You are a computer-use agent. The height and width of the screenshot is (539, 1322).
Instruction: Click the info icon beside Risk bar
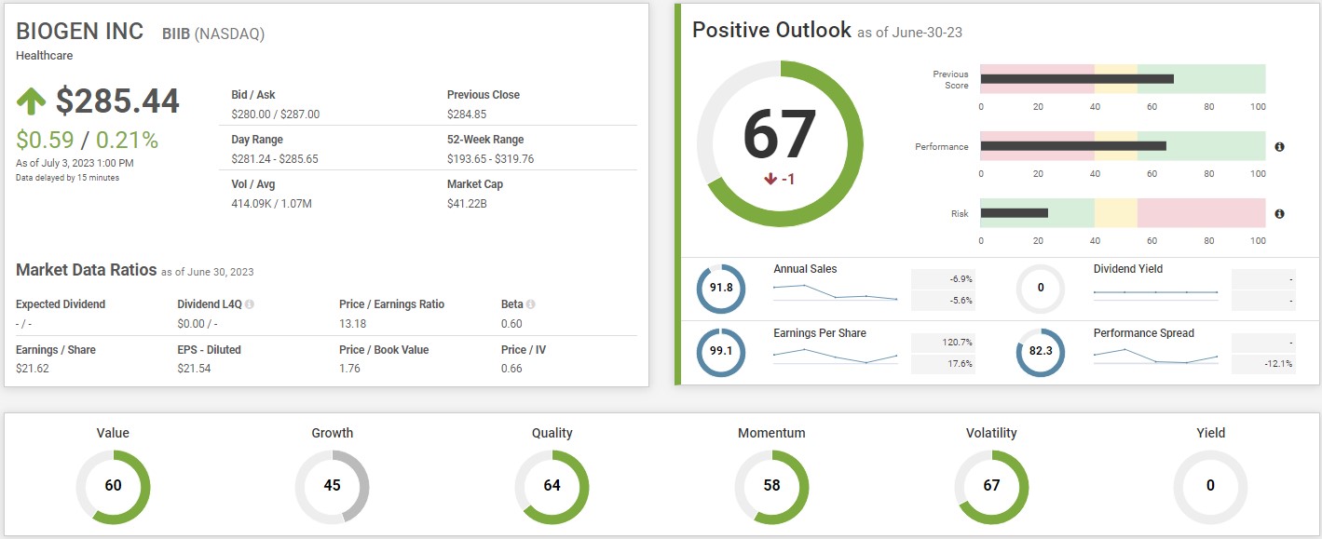[1279, 214]
